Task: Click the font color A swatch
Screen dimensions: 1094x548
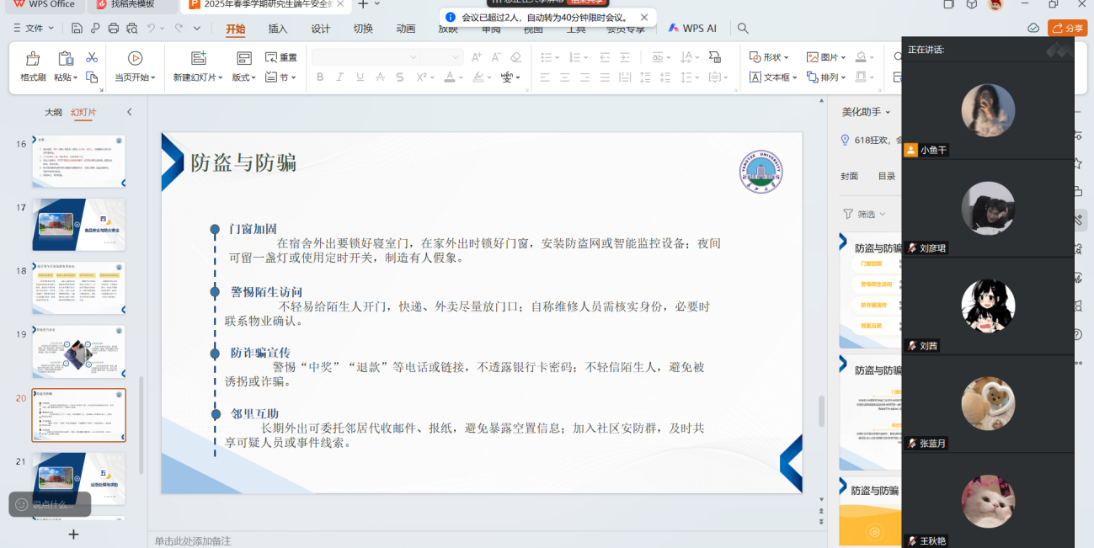Action: pyautogui.click(x=448, y=77)
